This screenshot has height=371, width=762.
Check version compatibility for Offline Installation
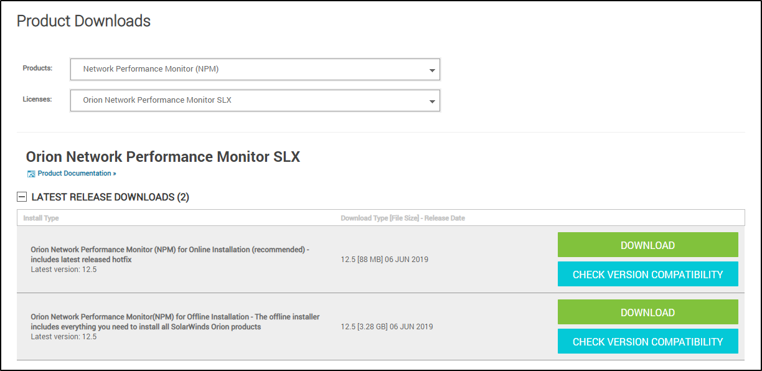tap(648, 342)
